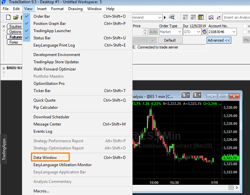Click chart horizontal scrollbar right arrow
Screen dimensions: 250x195
[x=237, y=188]
